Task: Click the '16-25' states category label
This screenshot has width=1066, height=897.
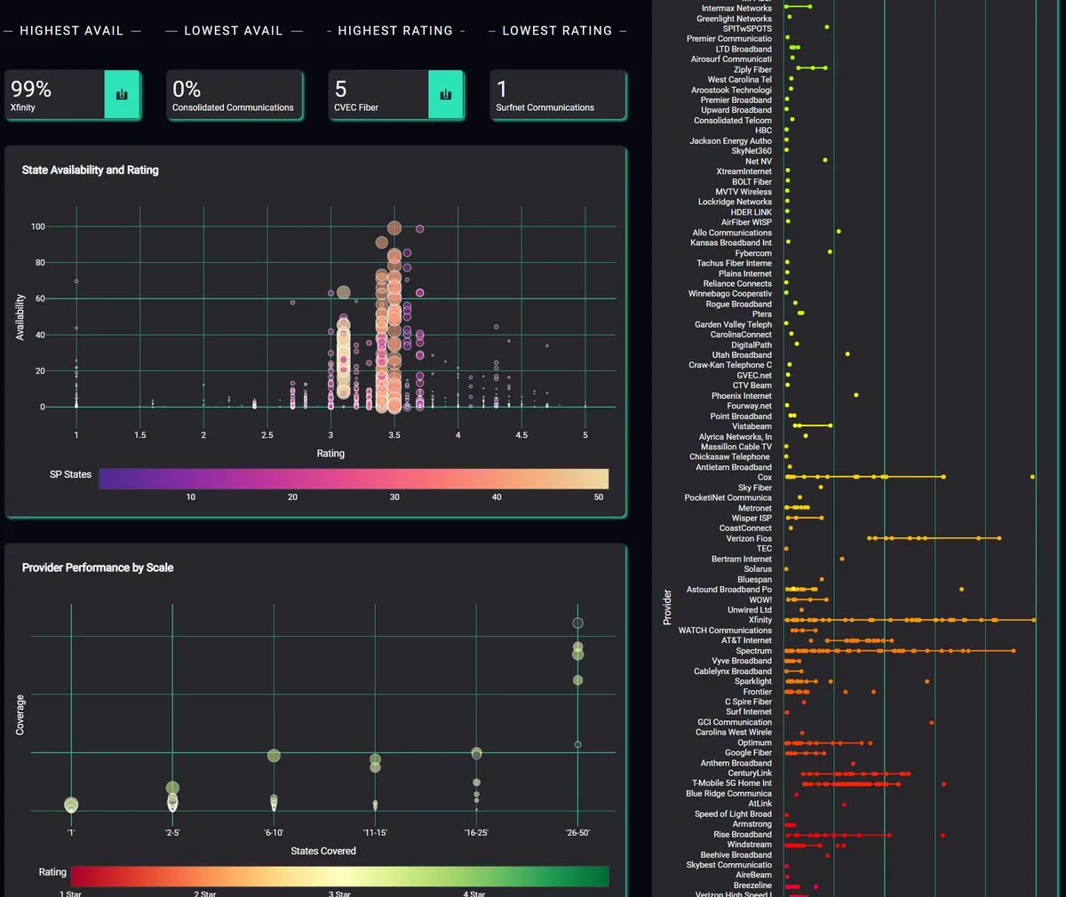Action: pos(476,833)
